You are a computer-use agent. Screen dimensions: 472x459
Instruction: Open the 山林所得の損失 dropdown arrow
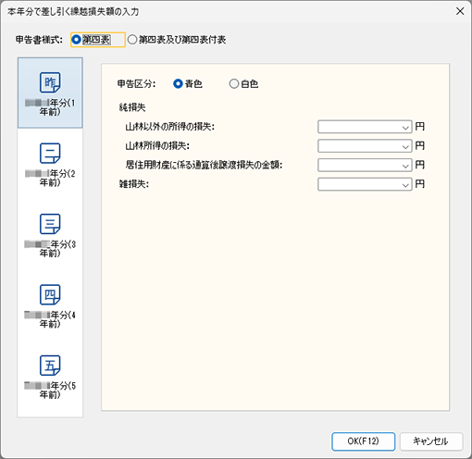tap(405, 146)
